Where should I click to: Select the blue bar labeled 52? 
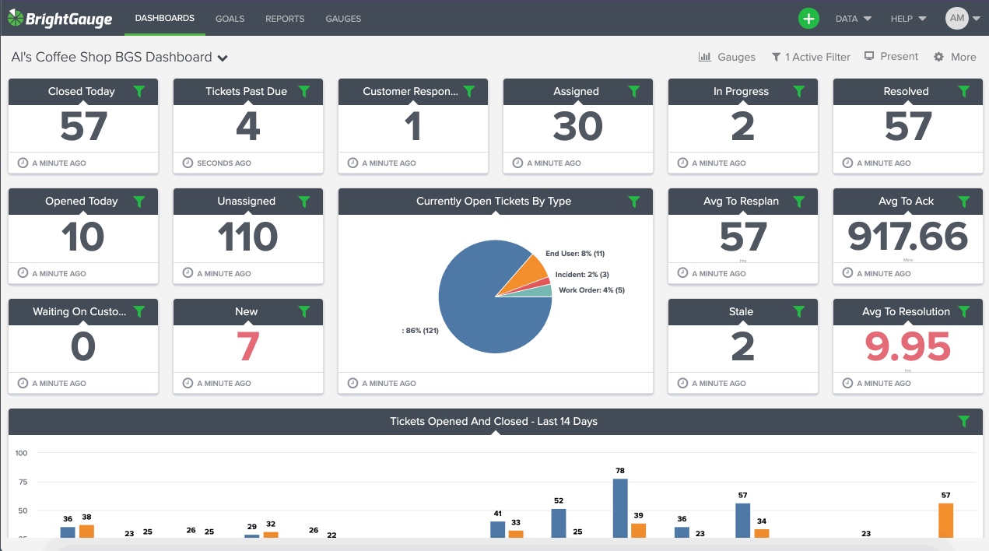(559, 522)
